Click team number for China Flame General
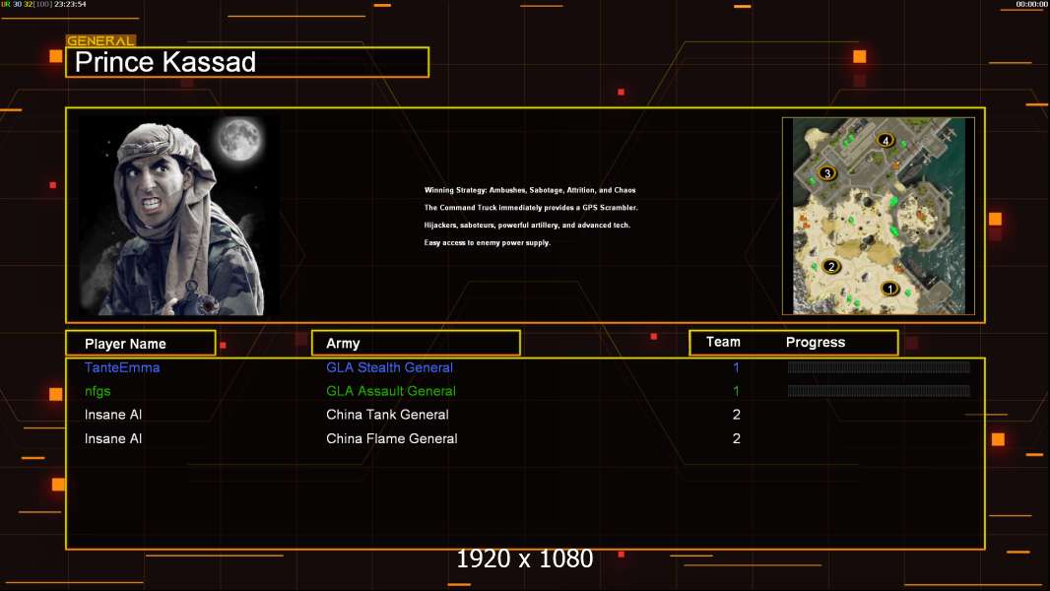Image resolution: width=1050 pixels, height=591 pixels. click(x=737, y=439)
